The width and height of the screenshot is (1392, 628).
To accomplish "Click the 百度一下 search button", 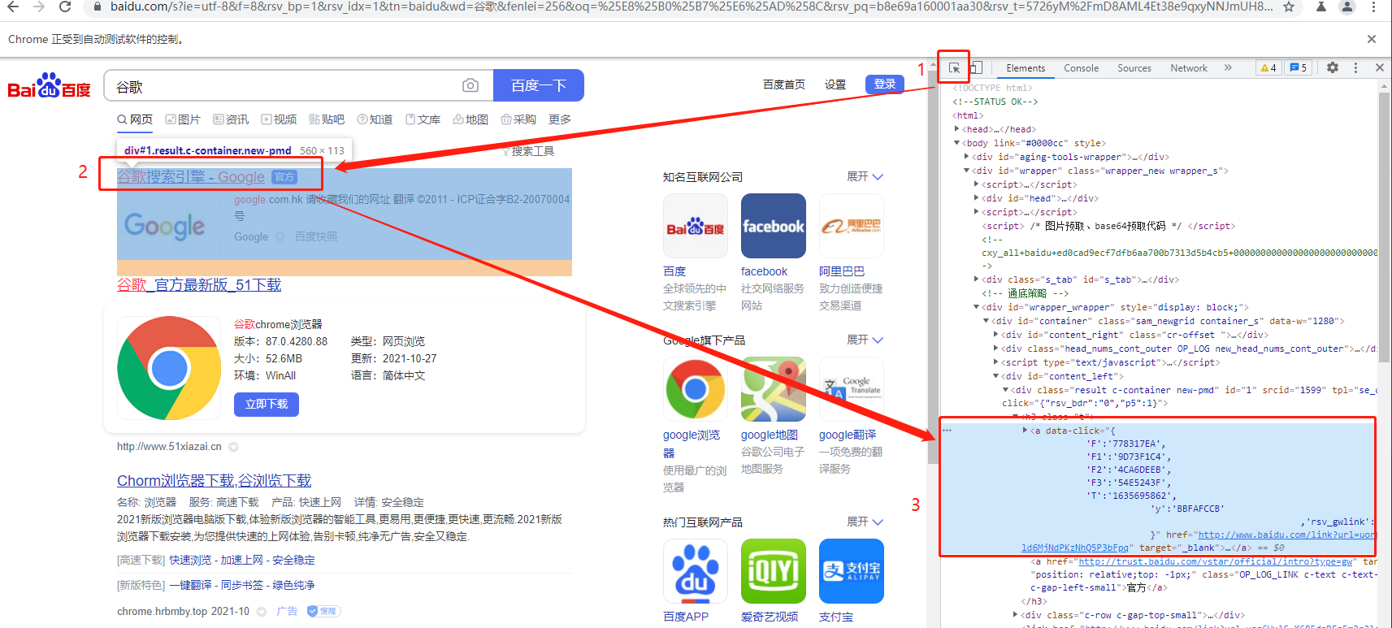I will tap(538, 85).
